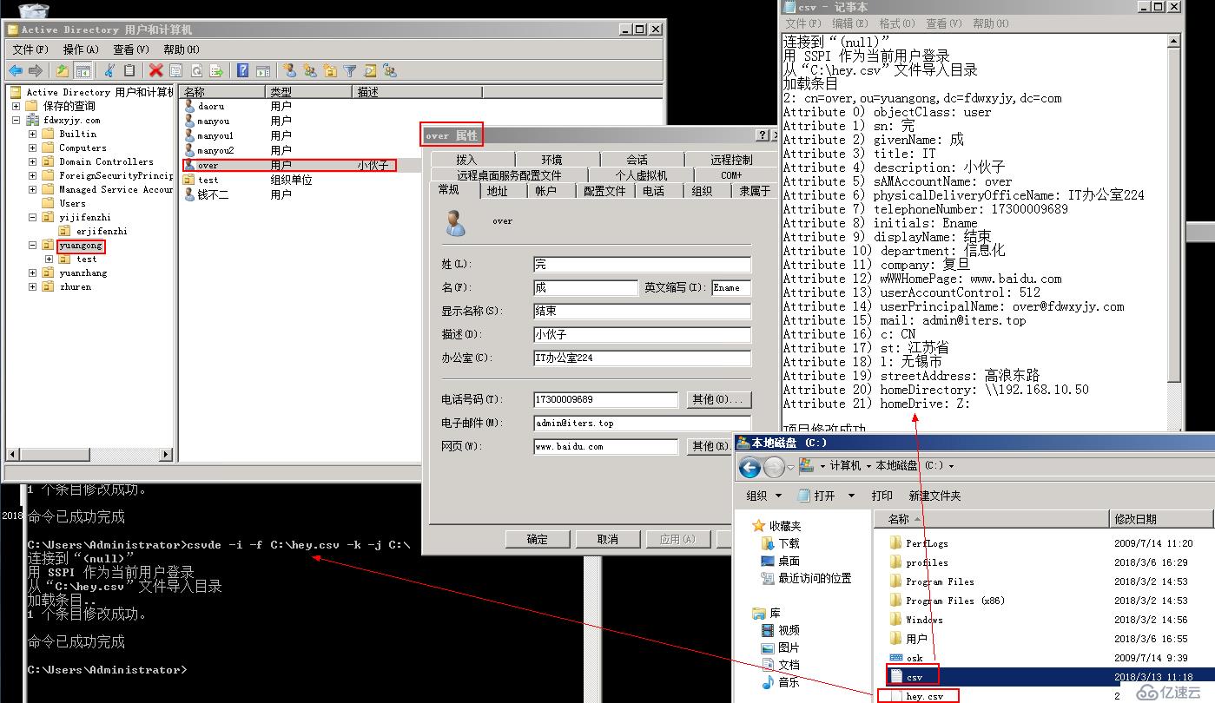Open 最近访问的位置 in Explorer sidebar
The width and height of the screenshot is (1215, 703).
coord(815,578)
